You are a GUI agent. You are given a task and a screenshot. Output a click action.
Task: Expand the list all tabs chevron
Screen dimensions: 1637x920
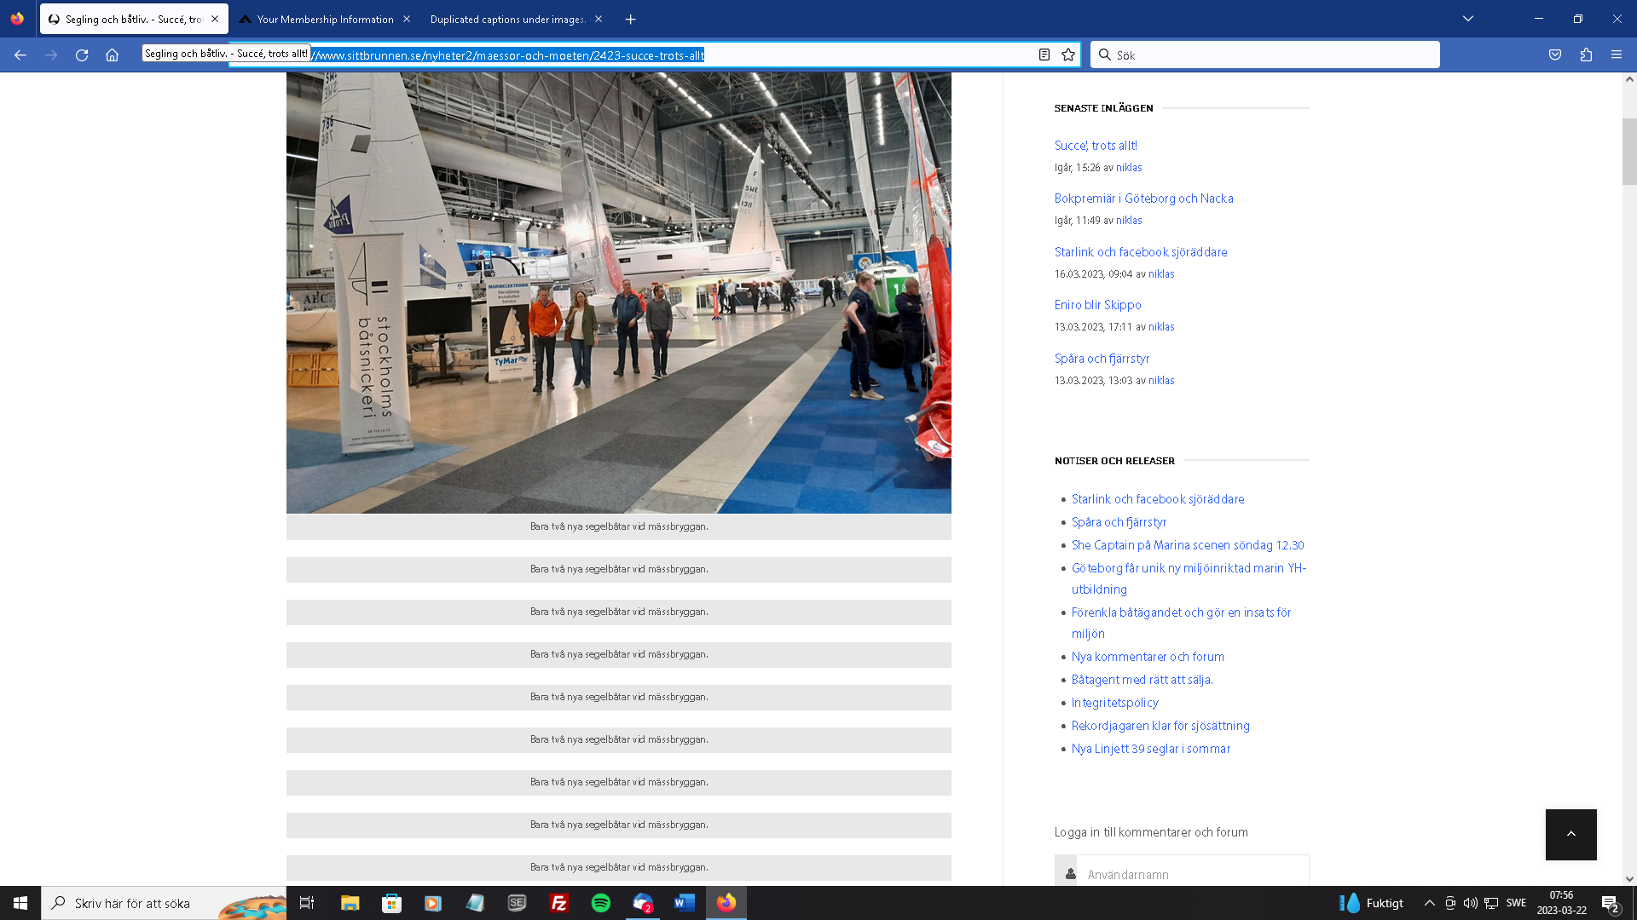pos(1468,19)
